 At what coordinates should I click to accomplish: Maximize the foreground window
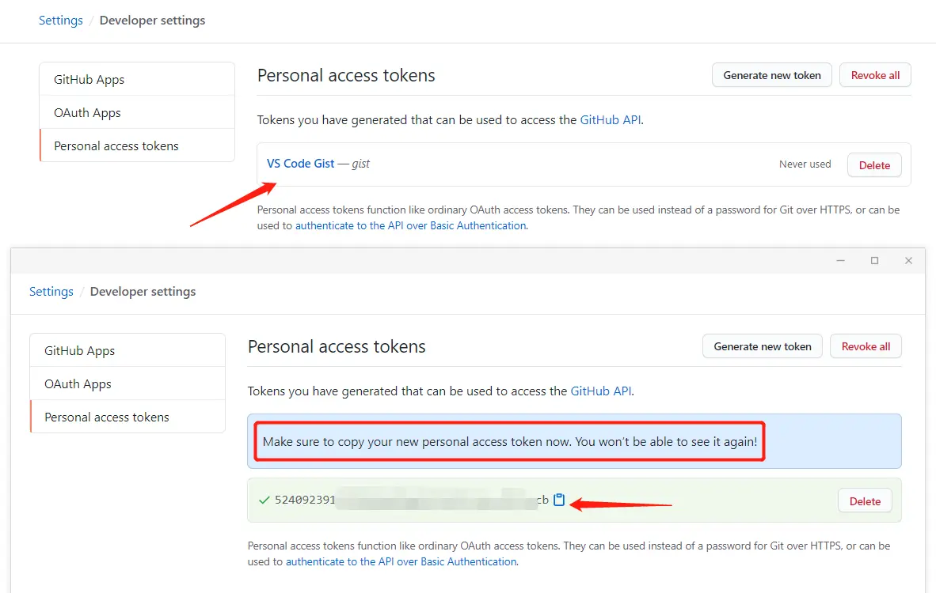click(874, 260)
